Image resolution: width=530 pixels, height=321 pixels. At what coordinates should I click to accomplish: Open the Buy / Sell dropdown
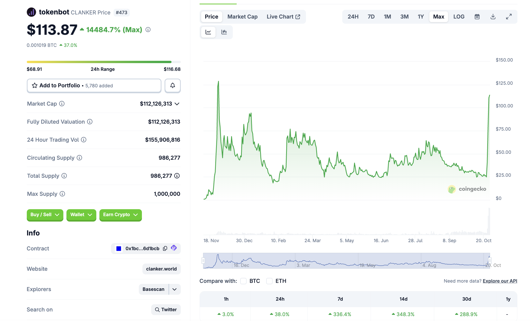[x=45, y=215]
